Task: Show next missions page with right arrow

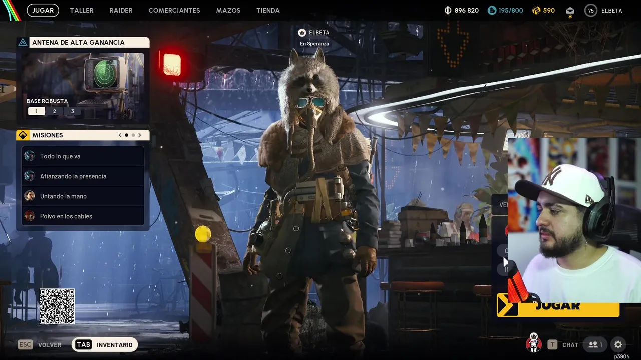Action: [x=140, y=135]
